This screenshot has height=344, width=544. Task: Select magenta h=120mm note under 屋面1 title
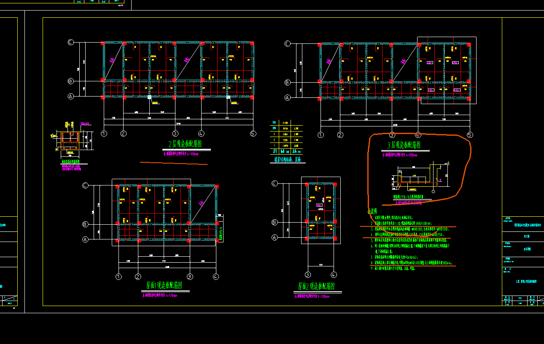(159, 296)
